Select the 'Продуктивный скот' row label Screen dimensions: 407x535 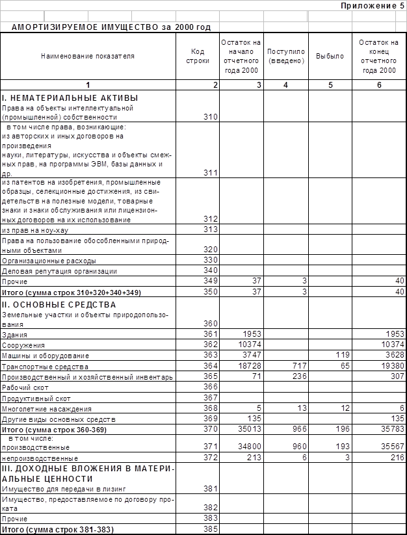(x=36, y=398)
